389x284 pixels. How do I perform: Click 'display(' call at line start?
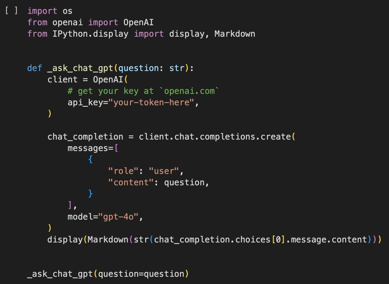67,240
